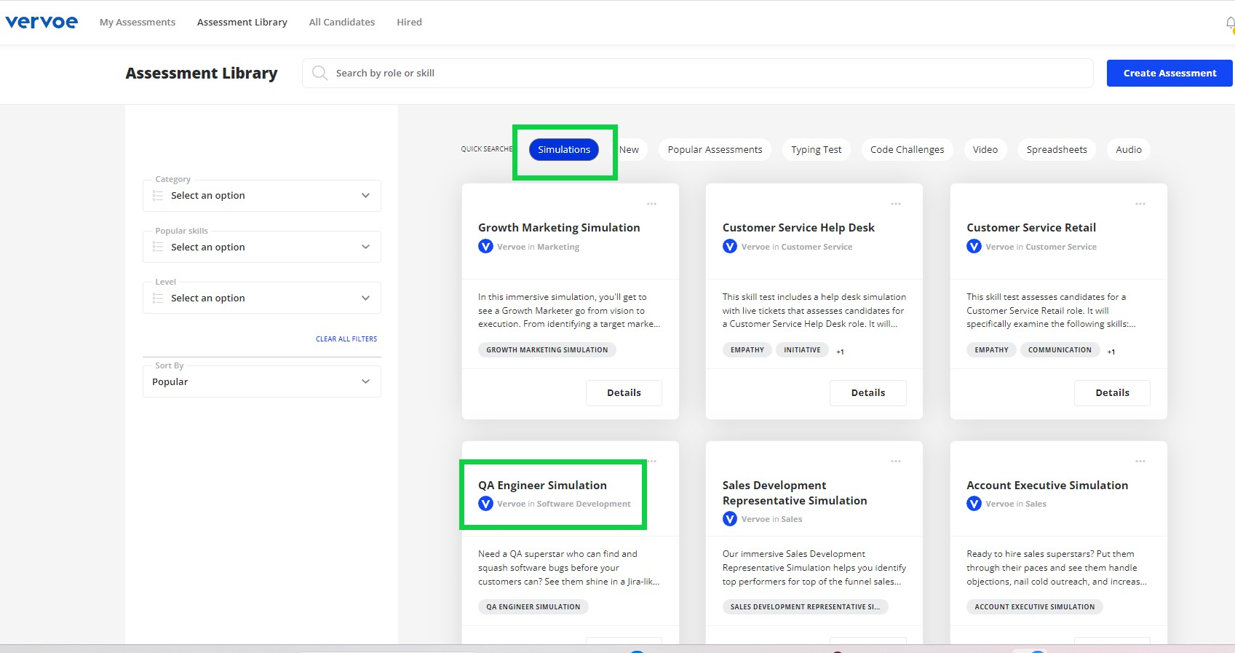Open more options on Sales Development Representative card
The height and width of the screenshot is (653, 1235).
coord(896,461)
